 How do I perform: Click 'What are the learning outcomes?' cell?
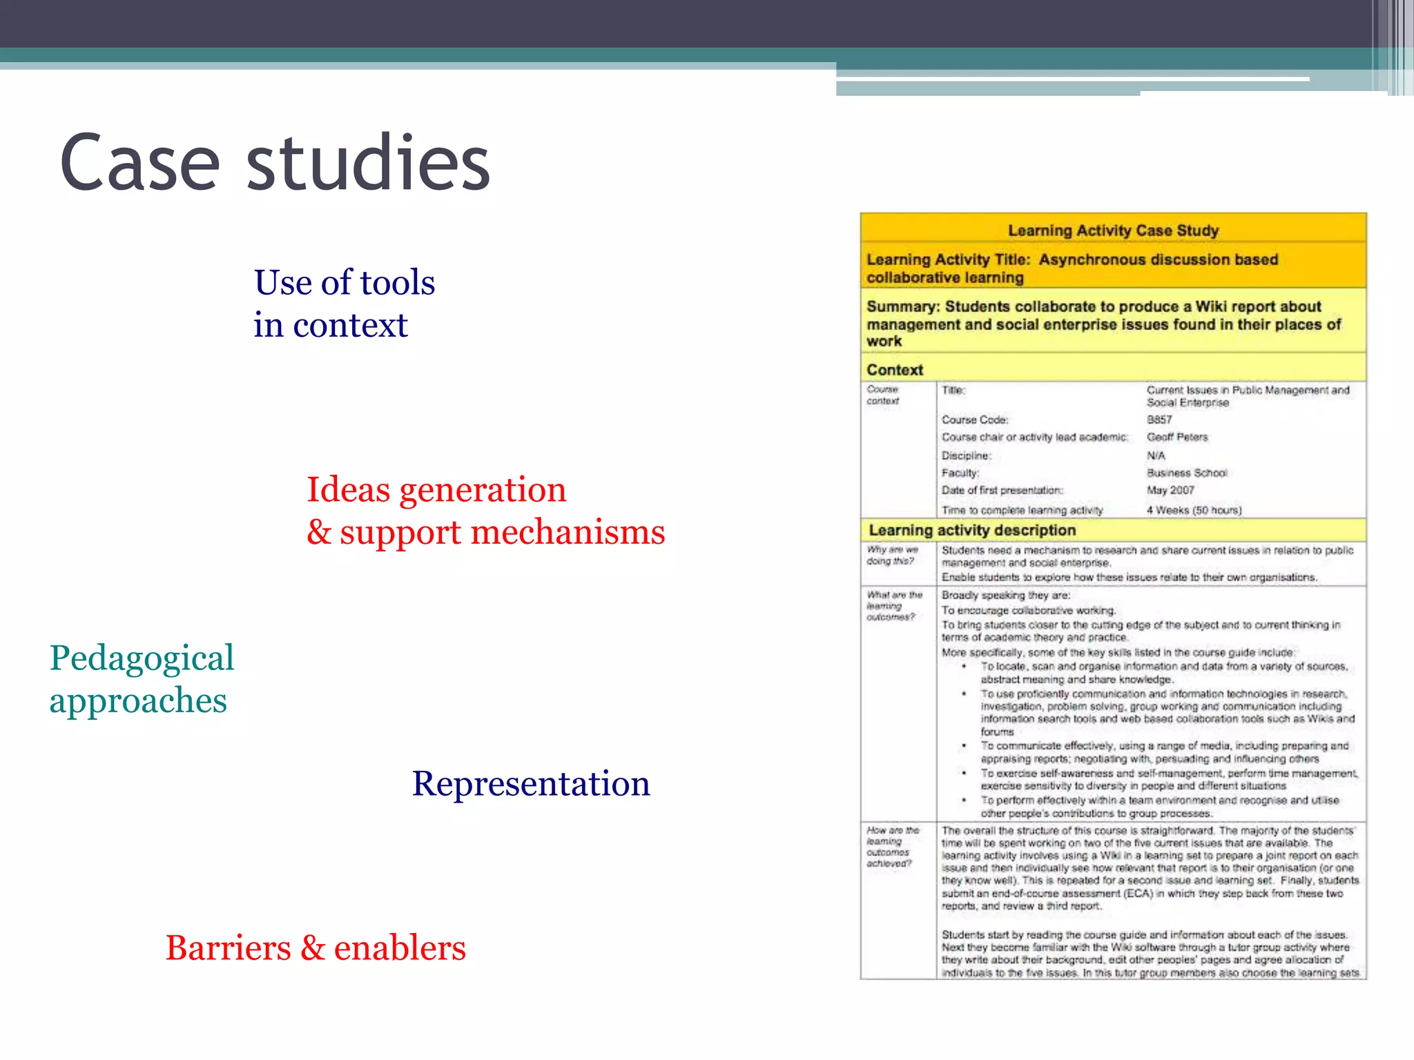[895, 606]
